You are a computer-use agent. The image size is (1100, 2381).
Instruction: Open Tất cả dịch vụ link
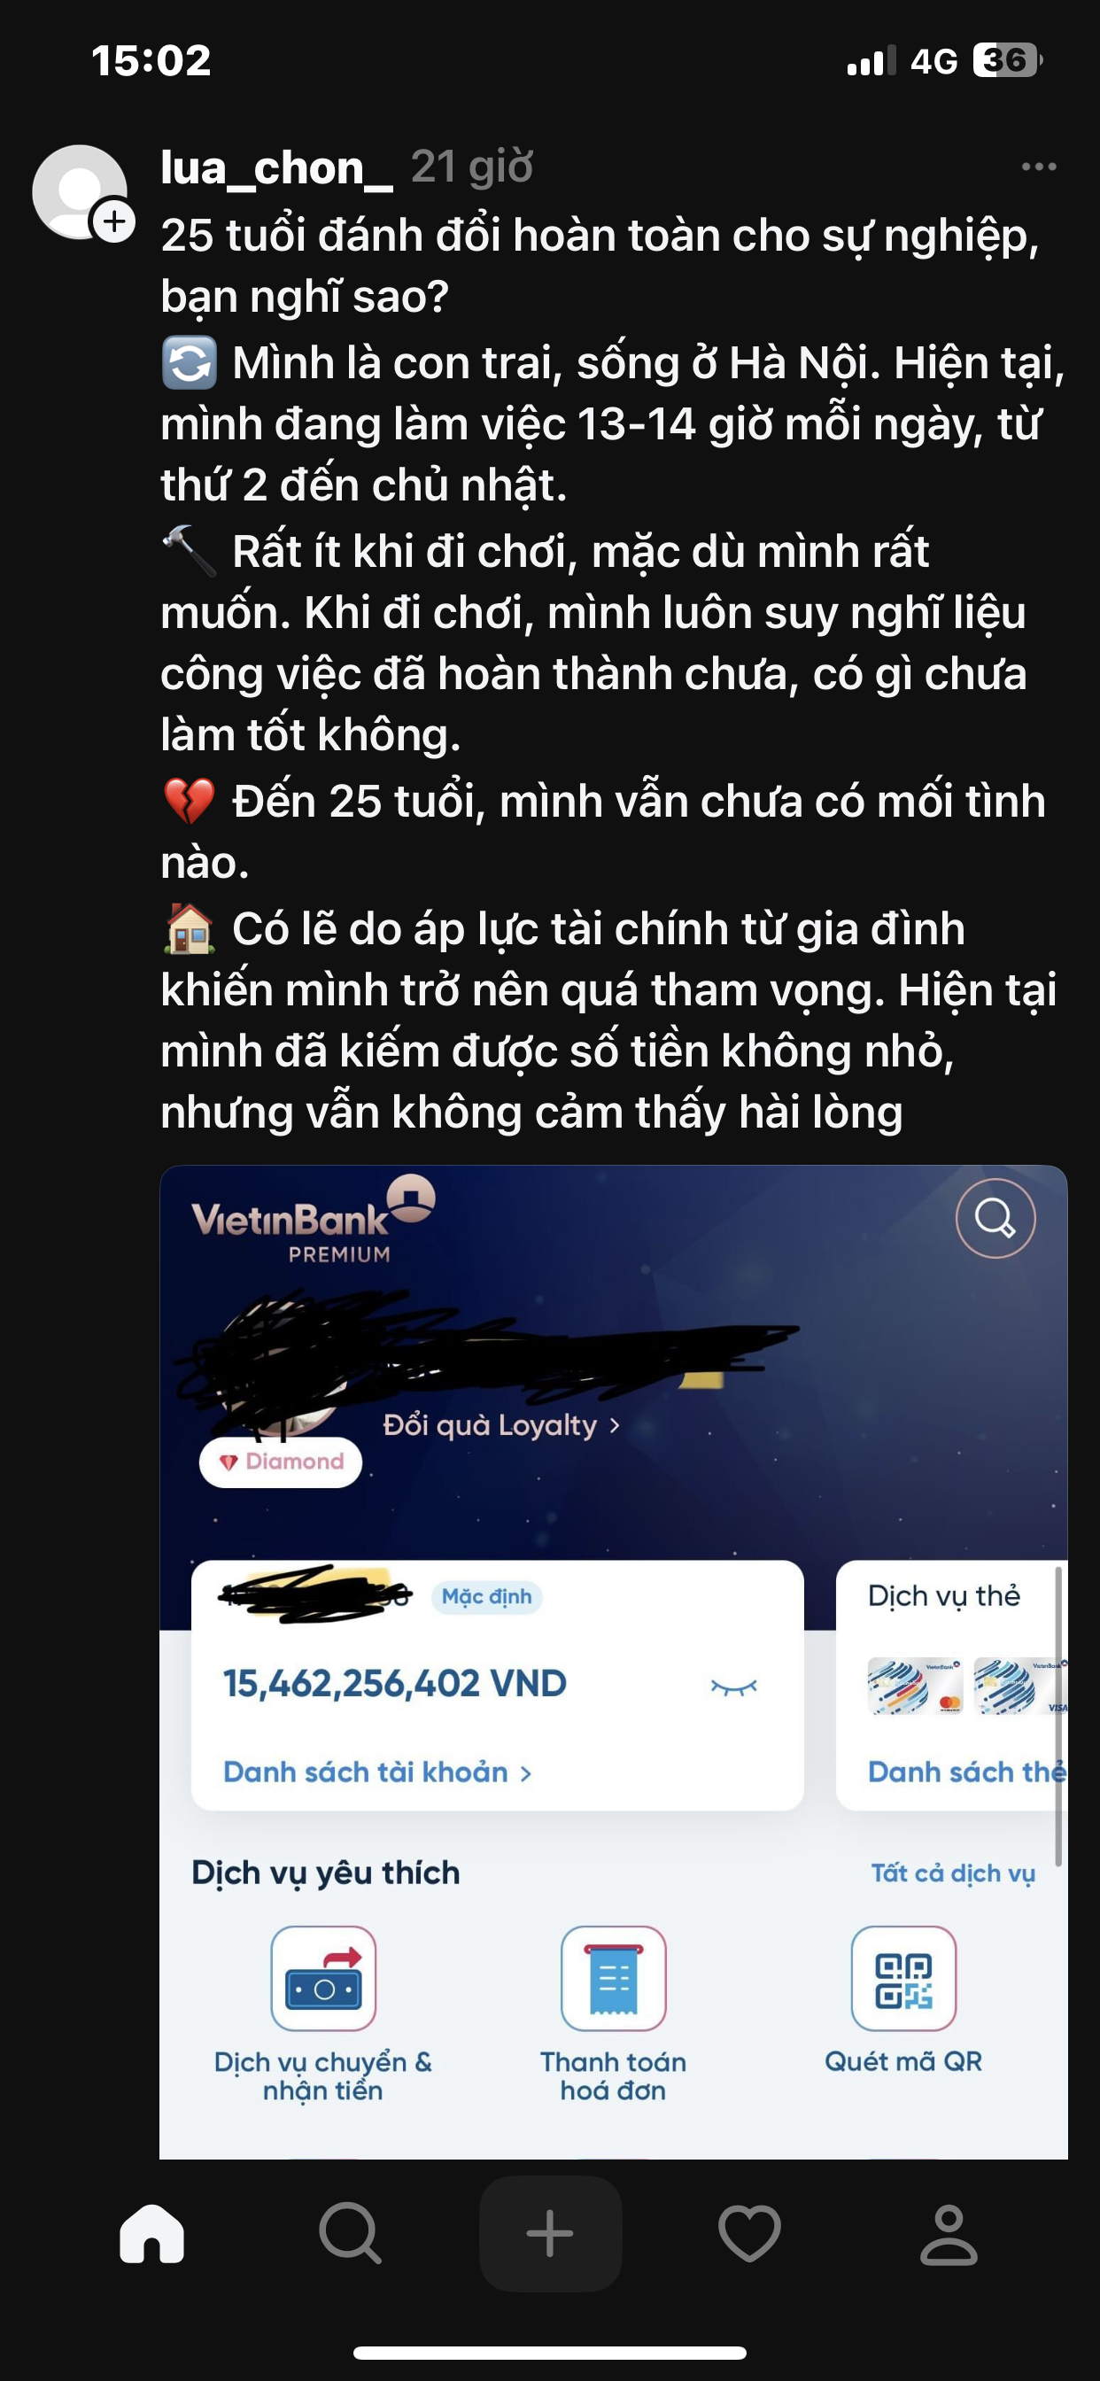[953, 1873]
